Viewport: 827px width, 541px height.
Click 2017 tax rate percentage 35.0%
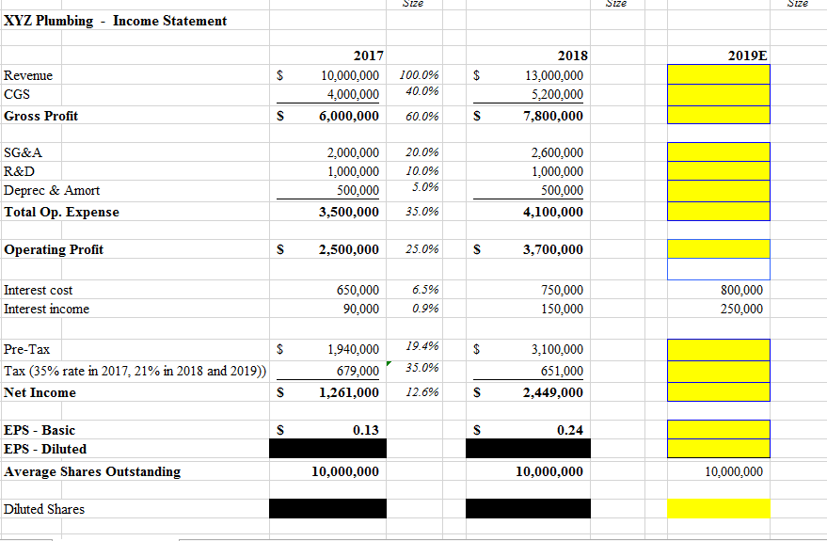coord(422,368)
